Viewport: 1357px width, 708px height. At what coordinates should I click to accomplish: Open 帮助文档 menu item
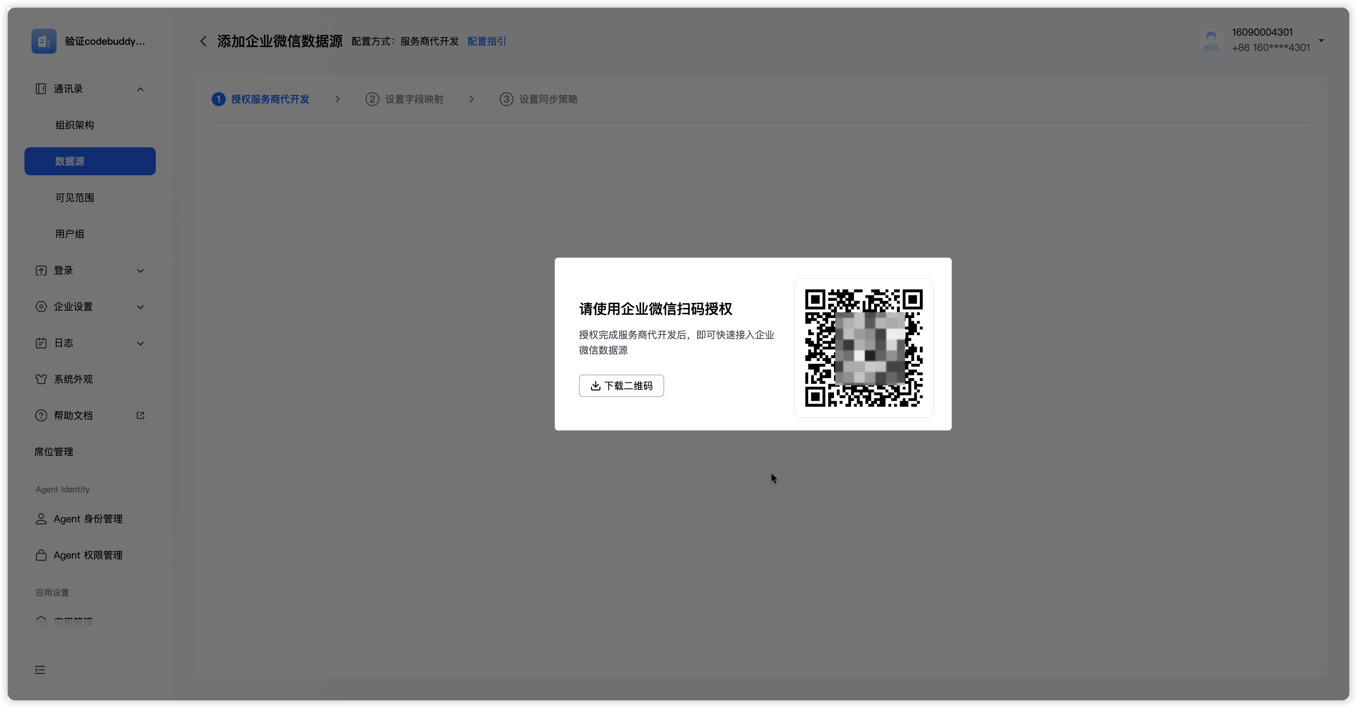tap(90, 415)
